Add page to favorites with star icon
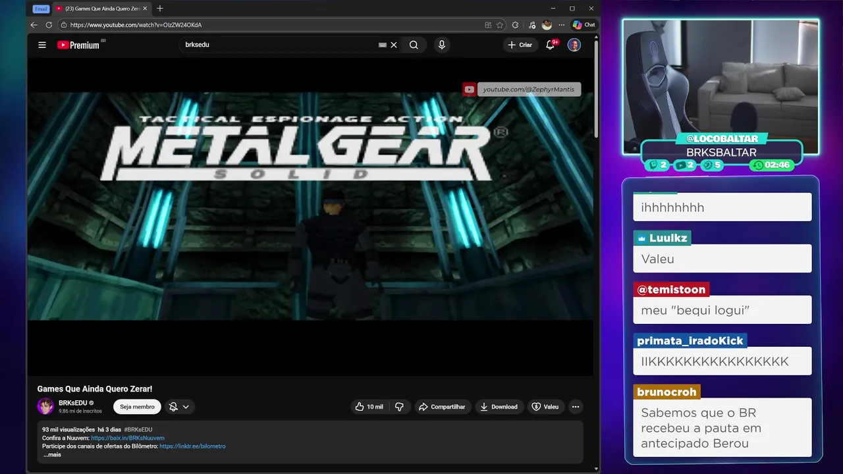The height and width of the screenshot is (474, 843). click(500, 25)
